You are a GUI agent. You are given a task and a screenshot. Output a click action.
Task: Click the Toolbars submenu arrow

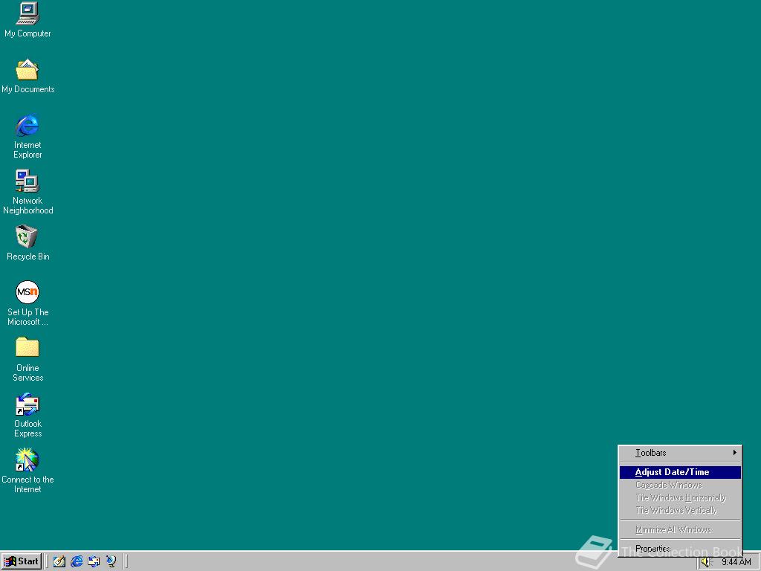[x=735, y=453]
